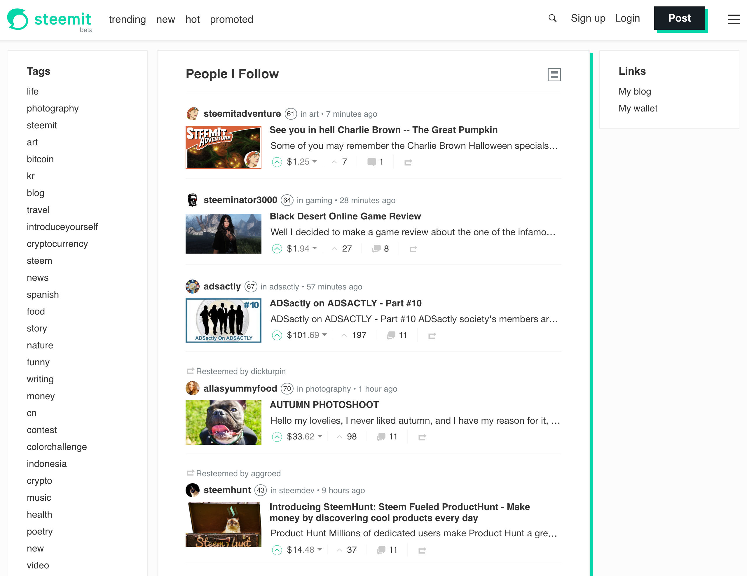Image resolution: width=747 pixels, height=576 pixels.
Task: Toggle the blog layout view icon
Action: 554,75
